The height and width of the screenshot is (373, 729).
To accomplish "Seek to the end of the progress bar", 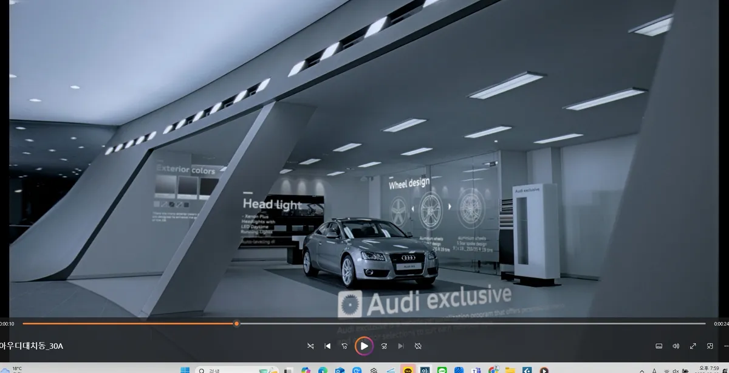I will click(705, 323).
